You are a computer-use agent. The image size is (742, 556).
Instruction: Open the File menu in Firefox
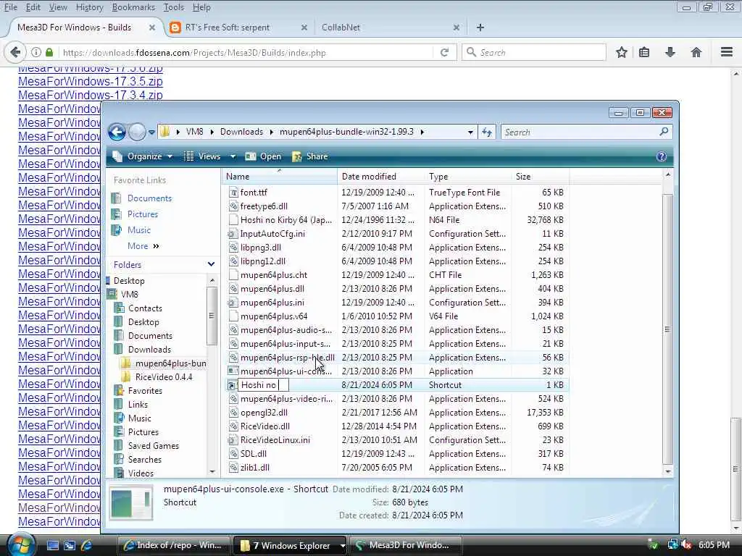pos(10,7)
